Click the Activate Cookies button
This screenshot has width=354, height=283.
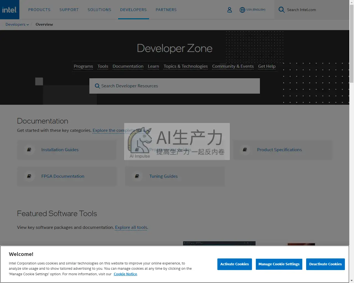235,264
